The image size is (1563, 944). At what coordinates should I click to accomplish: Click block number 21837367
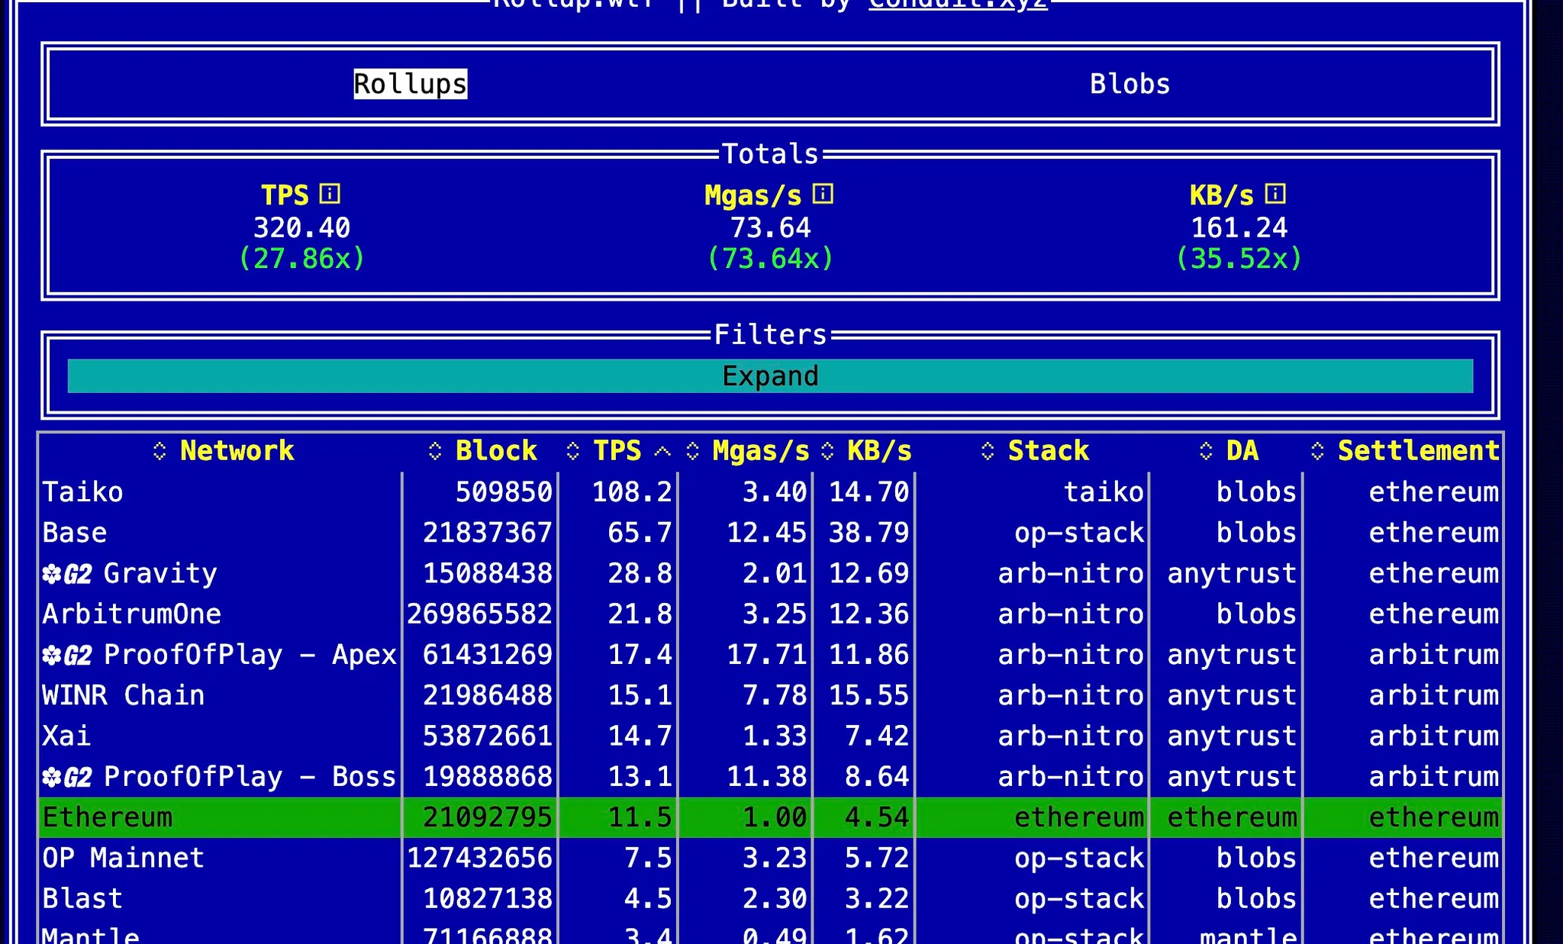point(488,533)
